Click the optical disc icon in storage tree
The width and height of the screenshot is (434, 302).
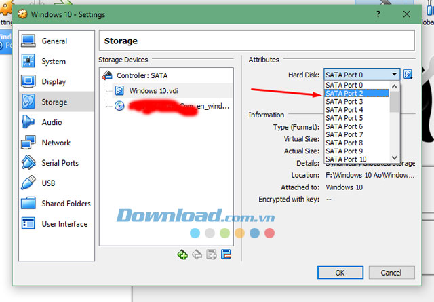click(x=119, y=106)
